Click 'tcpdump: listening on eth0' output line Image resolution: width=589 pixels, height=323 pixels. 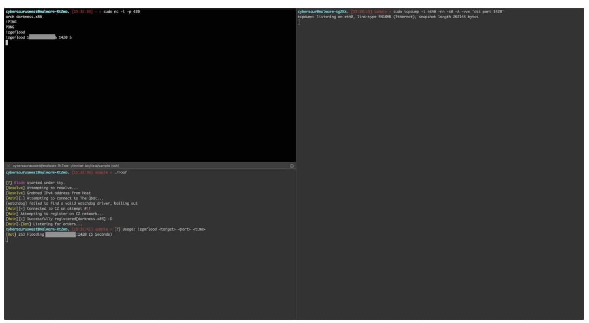point(387,17)
